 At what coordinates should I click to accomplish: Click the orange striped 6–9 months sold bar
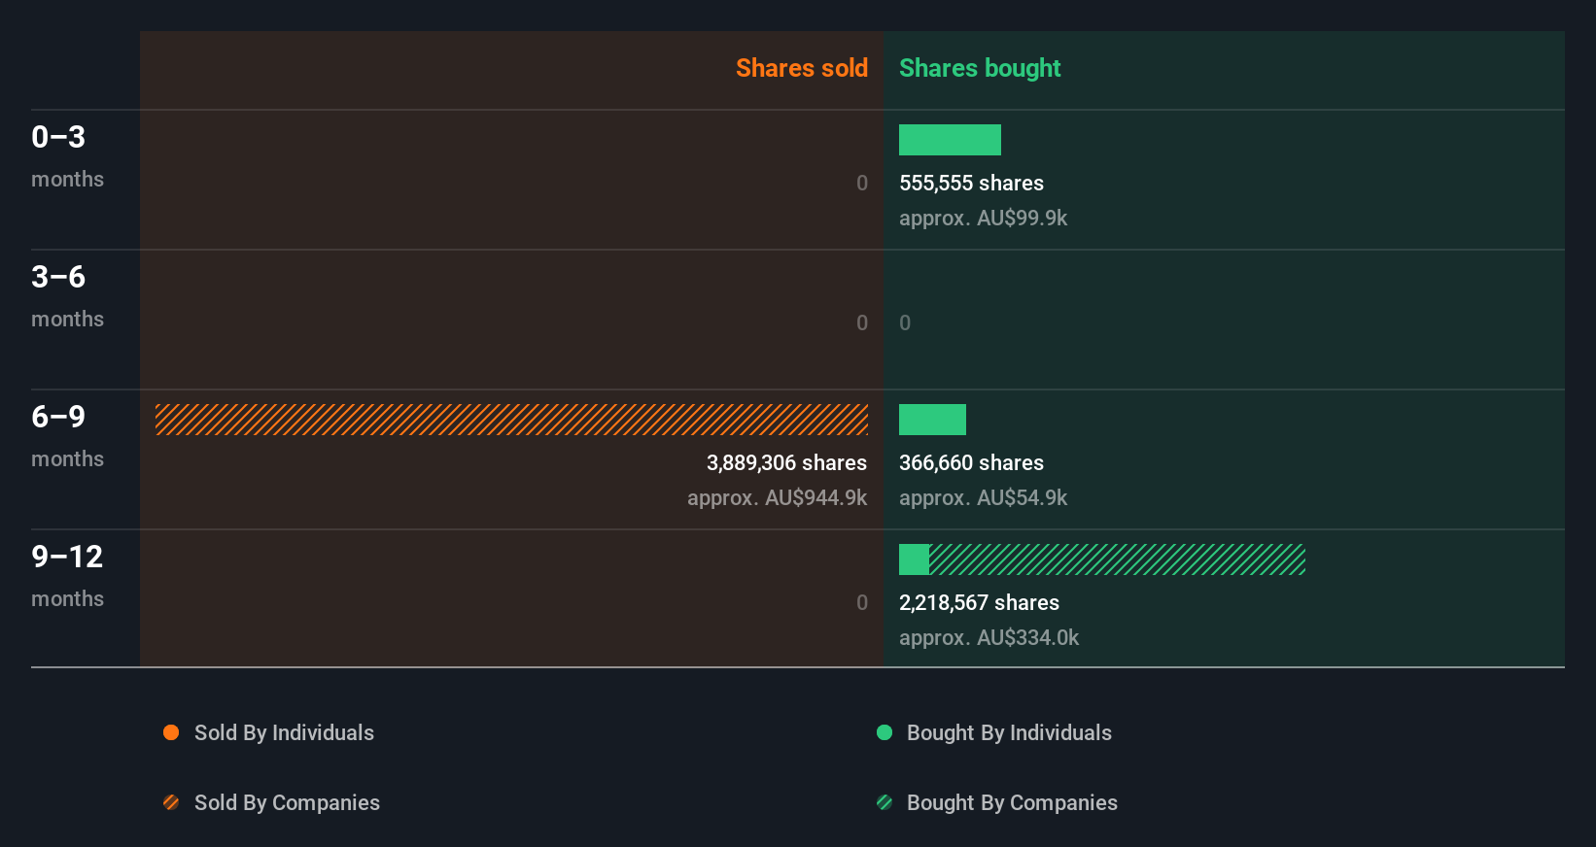[x=511, y=420]
